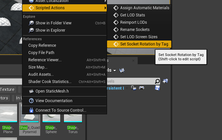Click the magnifier in Levels search box
Viewport: 222px width, 140px height.
157,81
